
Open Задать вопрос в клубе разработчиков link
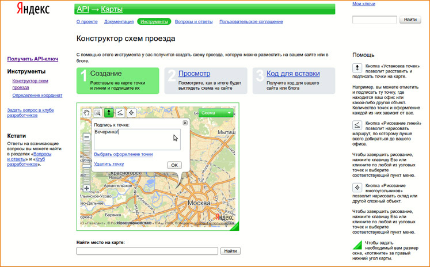tap(31, 113)
